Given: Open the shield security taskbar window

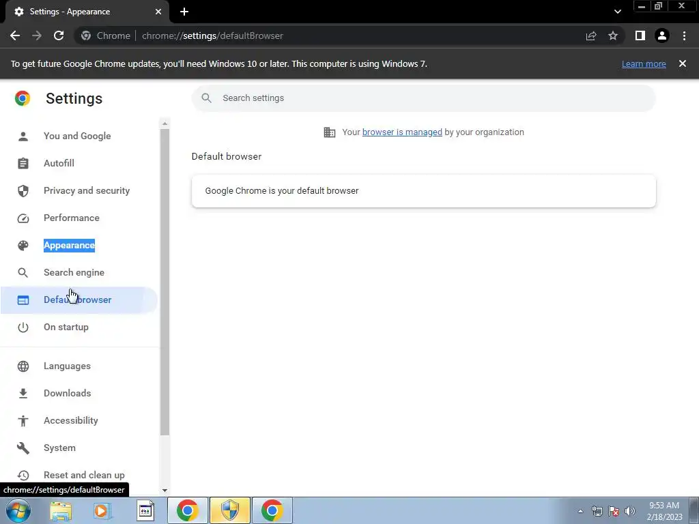Looking at the screenshot, I should [230, 510].
